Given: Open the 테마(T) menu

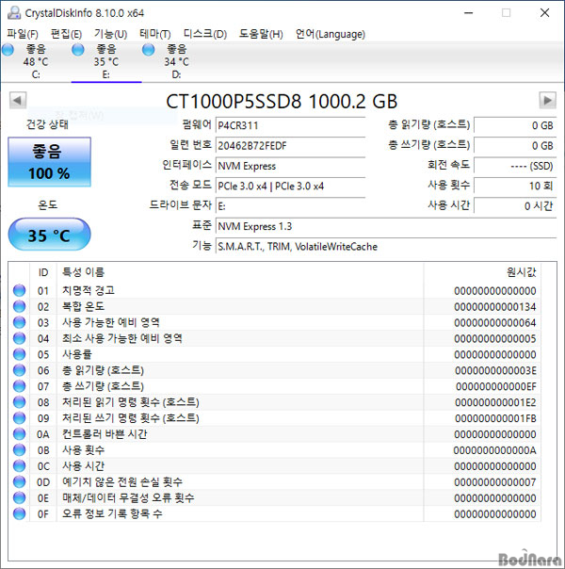Looking at the screenshot, I should point(155,34).
